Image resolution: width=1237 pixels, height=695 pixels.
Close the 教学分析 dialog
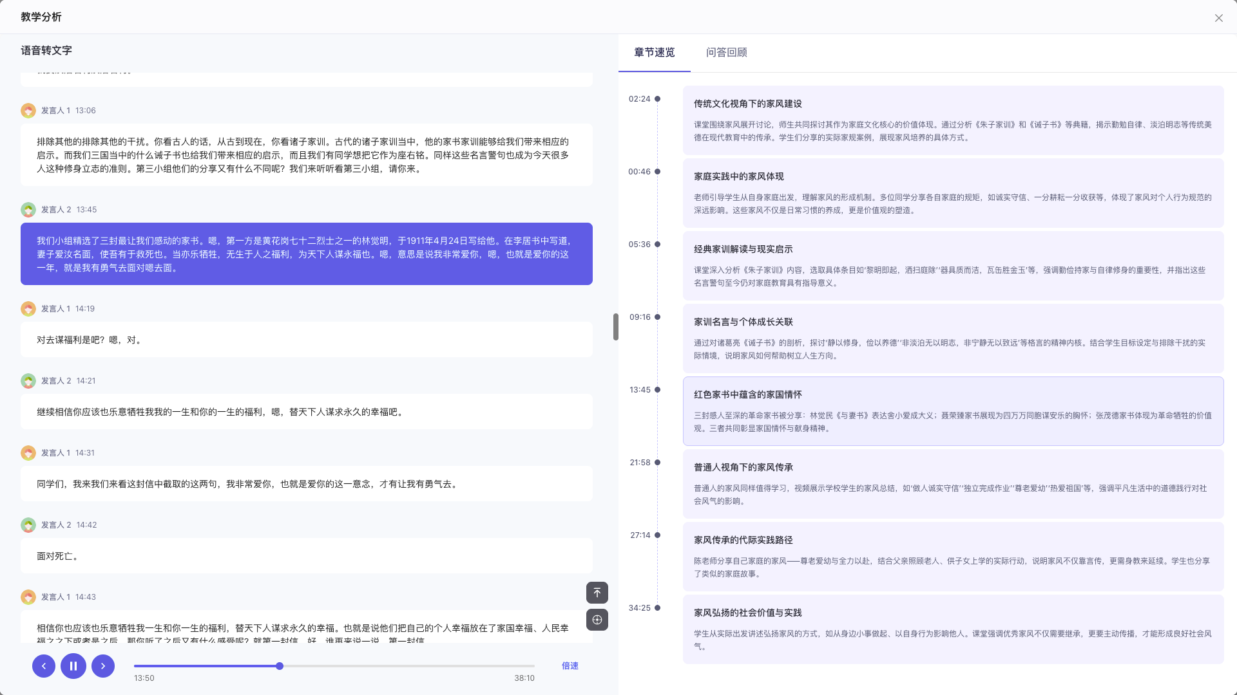click(1218, 18)
